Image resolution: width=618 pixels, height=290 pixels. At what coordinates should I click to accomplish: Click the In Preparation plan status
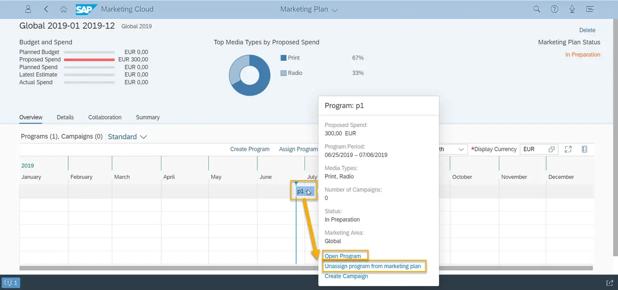(x=583, y=55)
